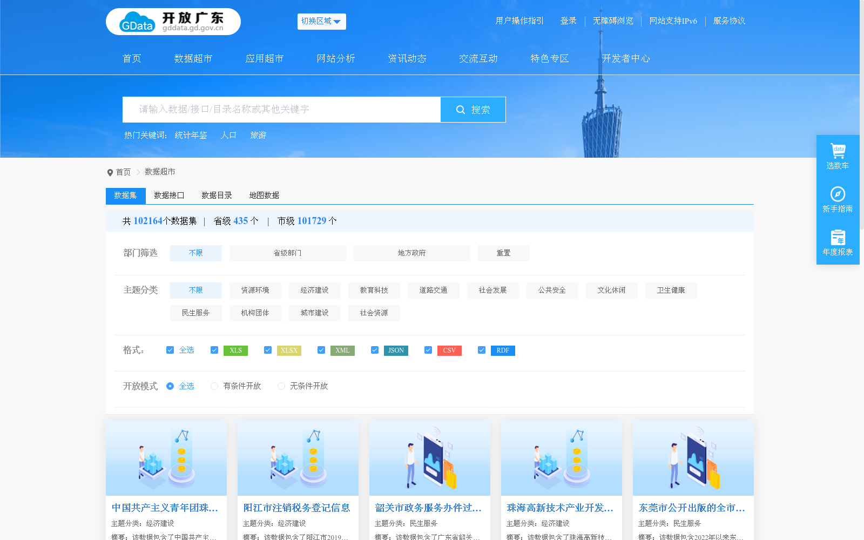Switch to the 地图数据 tab
This screenshot has height=540, width=864.
tap(264, 195)
